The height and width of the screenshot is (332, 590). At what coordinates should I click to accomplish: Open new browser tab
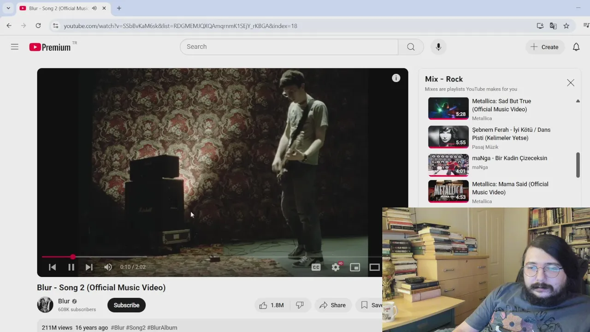pos(119,8)
